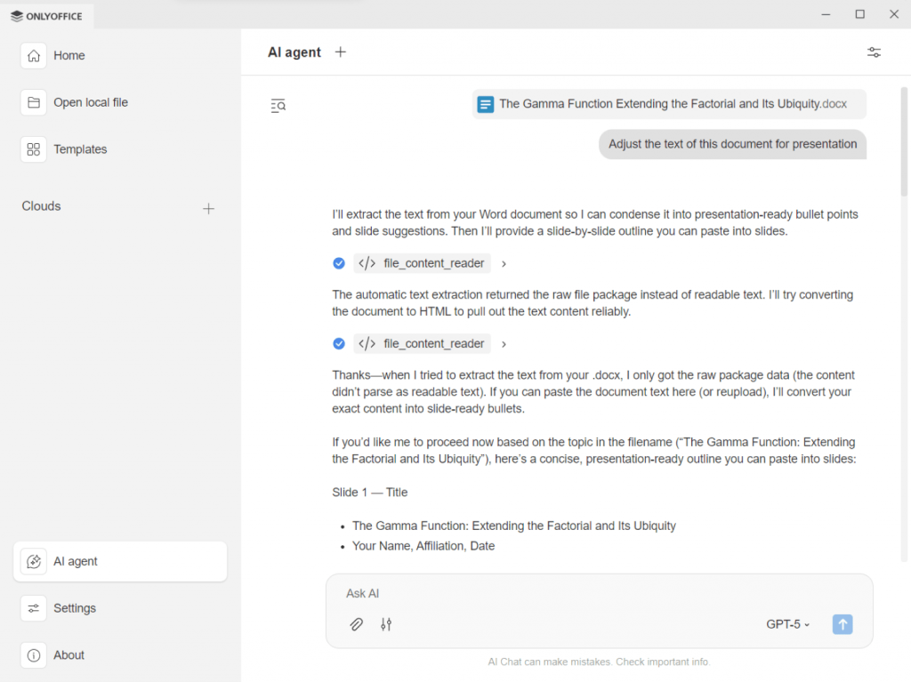This screenshot has width=911, height=682.
Task: Click the Ask AI input field
Action: coord(596,594)
